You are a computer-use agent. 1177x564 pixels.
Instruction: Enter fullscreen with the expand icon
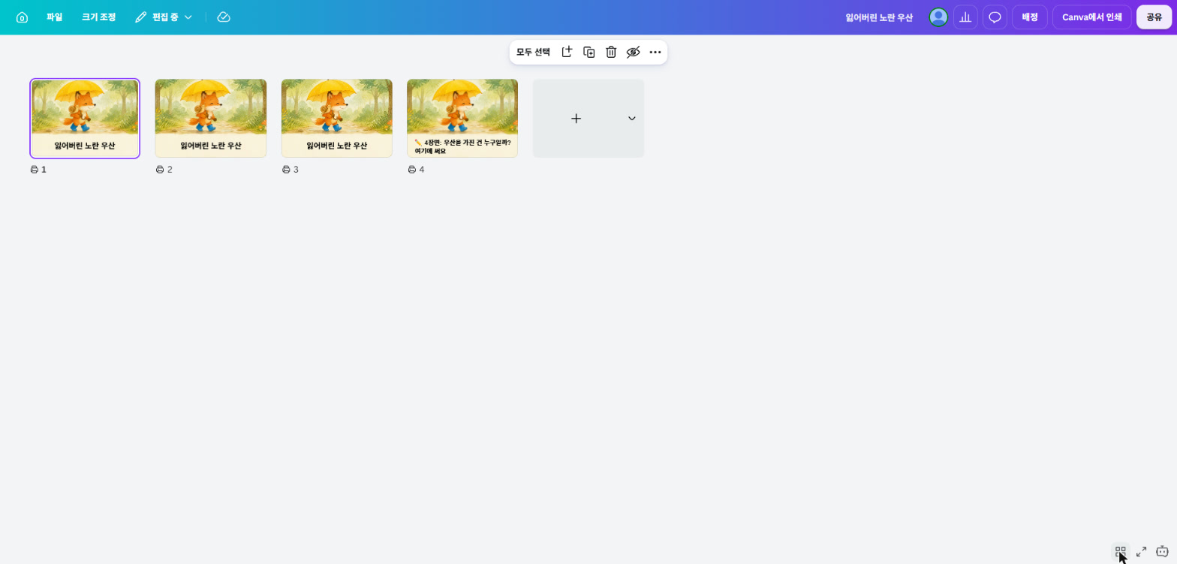[x=1141, y=551]
